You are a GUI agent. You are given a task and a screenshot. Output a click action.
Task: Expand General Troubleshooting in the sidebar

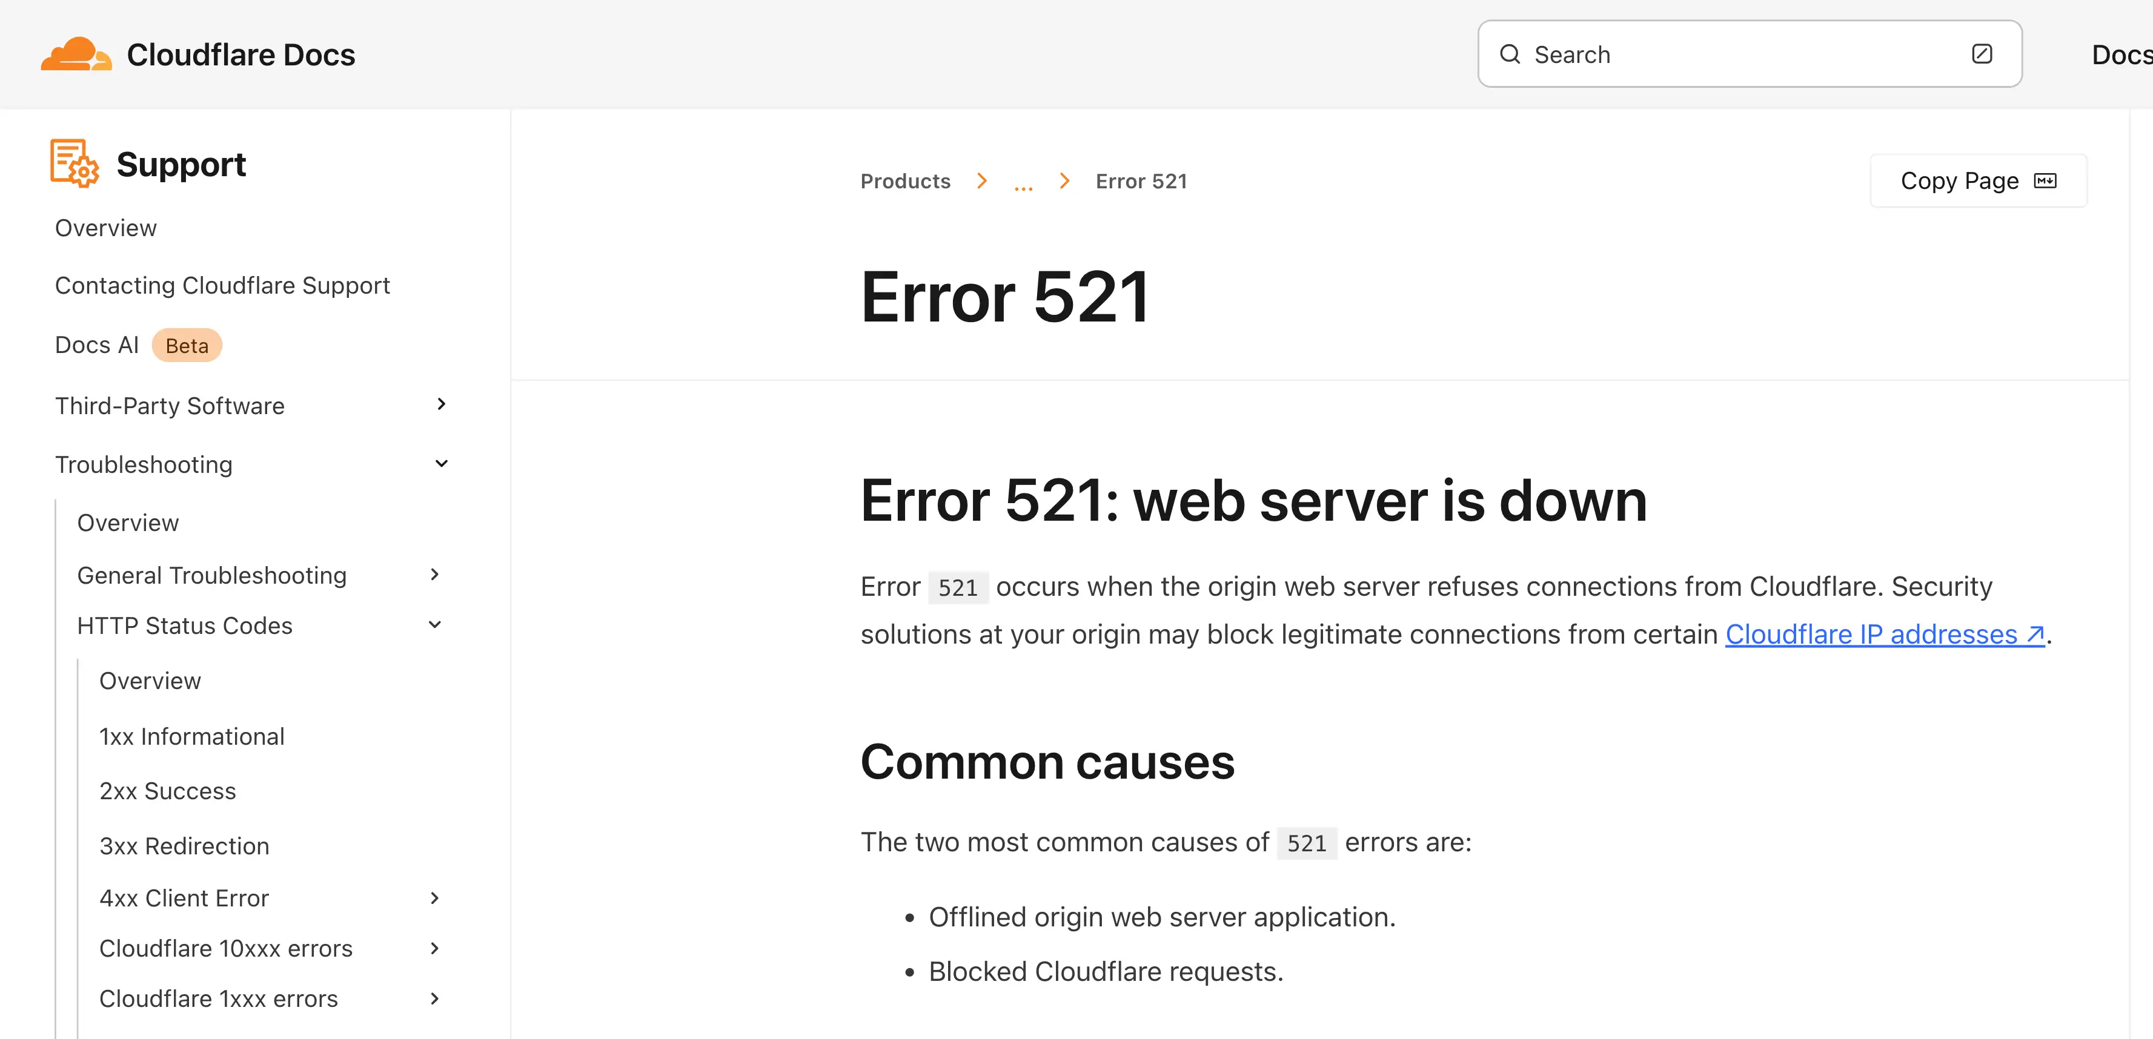[434, 575]
